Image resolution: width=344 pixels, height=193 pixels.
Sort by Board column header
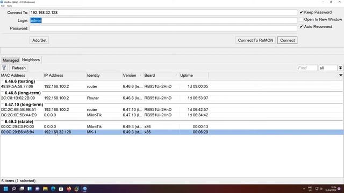coord(161,75)
